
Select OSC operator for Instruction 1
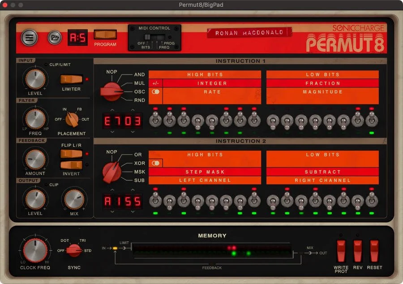[x=139, y=92]
